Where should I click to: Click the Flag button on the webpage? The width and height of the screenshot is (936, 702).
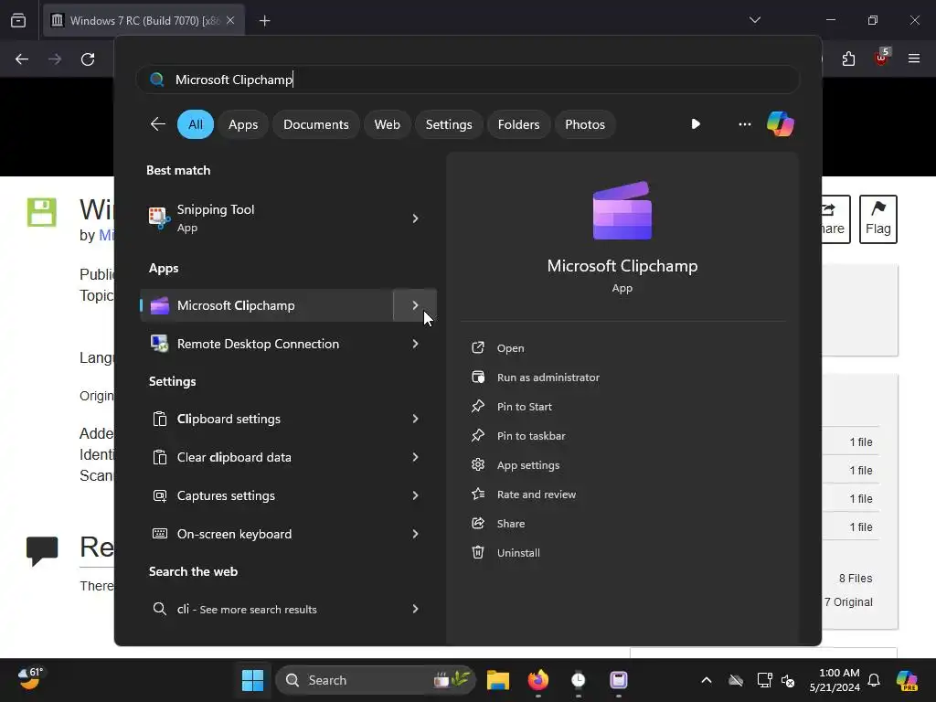(x=877, y=219)
